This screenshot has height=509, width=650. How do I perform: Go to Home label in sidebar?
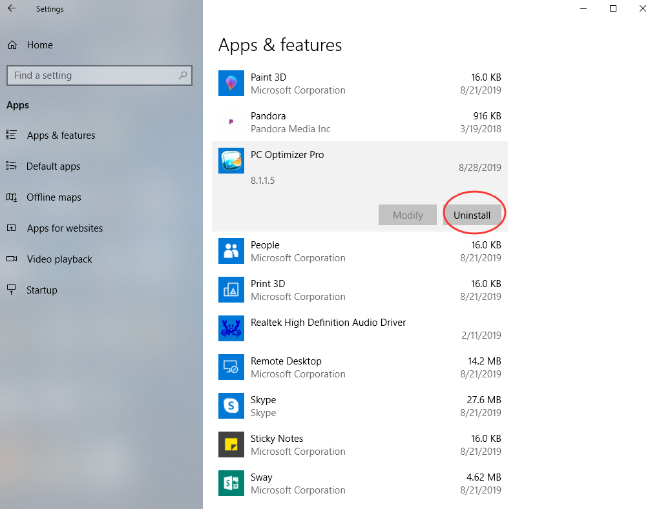pyautogui.click(x=40, y=45)
